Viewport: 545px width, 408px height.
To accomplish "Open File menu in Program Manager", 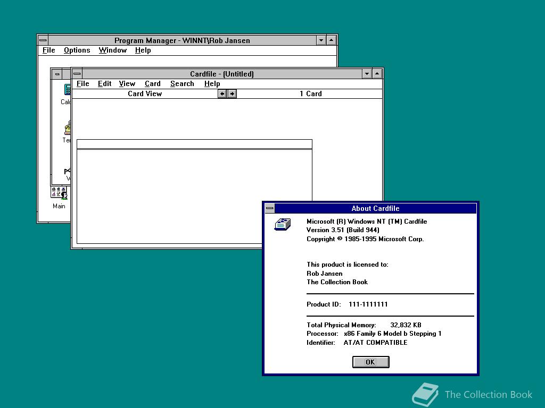I will pos(48,50).
